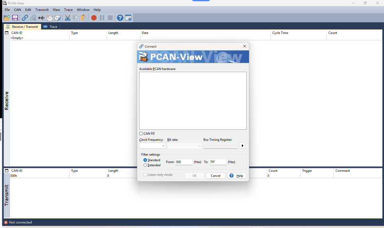Screen dimensions: 384x228
Task: Click the Receive Count column header
Action: pos(355,33)
